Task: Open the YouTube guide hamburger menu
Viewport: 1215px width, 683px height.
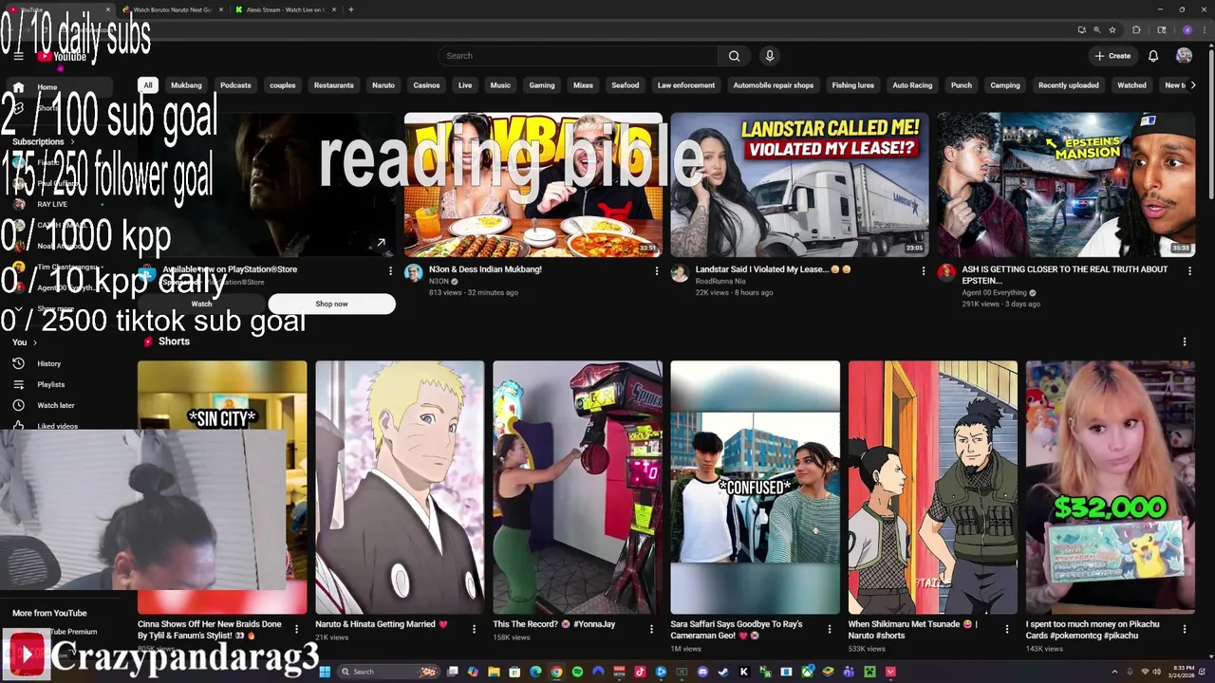Action: pos(18,56)
